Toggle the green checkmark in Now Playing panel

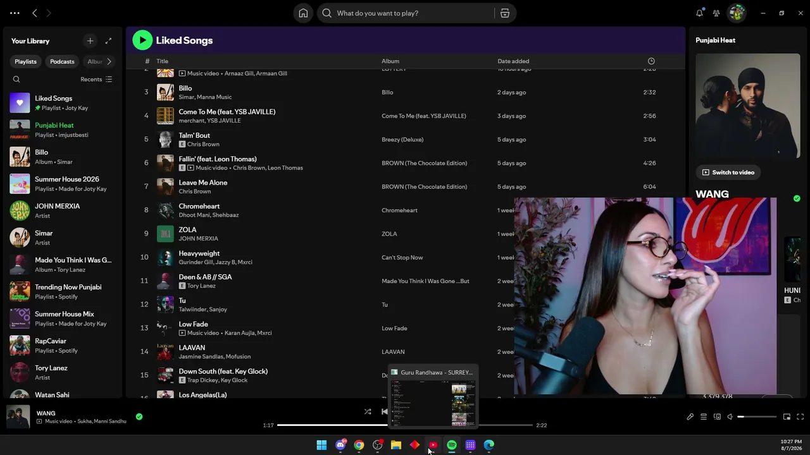[x=797, y=198]
